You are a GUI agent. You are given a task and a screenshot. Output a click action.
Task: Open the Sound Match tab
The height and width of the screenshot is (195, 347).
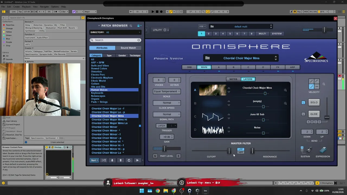(x=128, y=48)
